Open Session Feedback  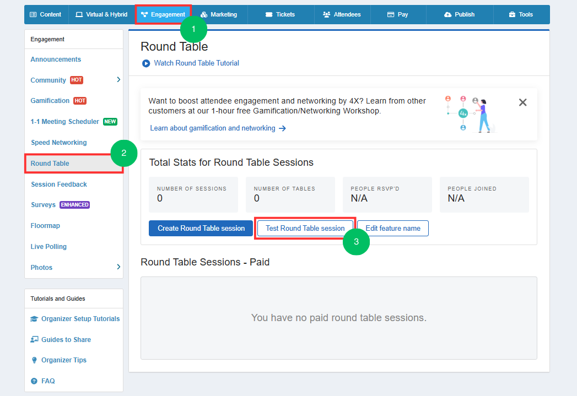pyautogui.click(x=59, y=184)
